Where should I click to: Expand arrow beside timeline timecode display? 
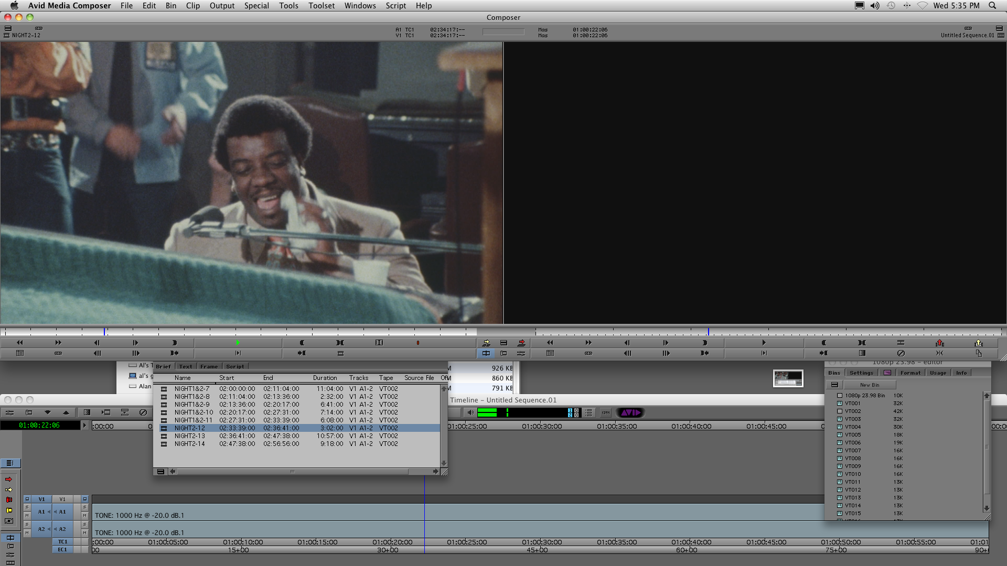tap(84, 425)
